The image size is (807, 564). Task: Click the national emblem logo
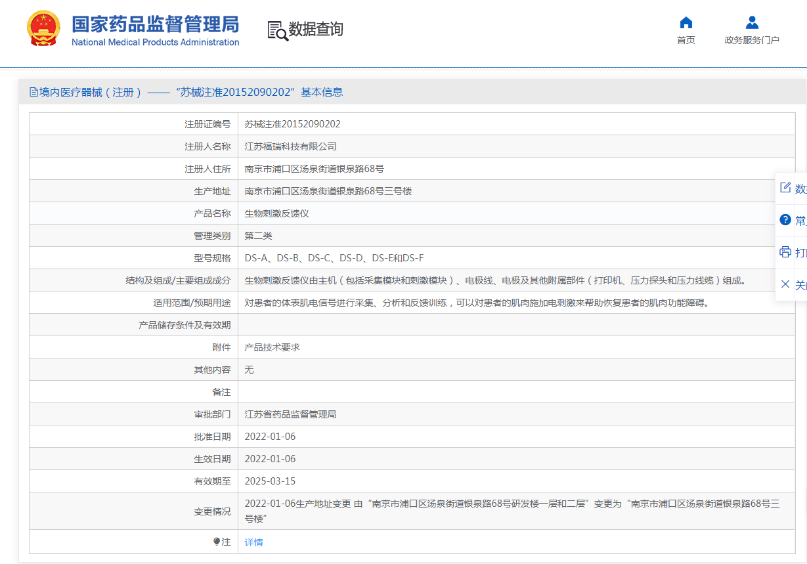pyautogui.click(x=43, y=28)
